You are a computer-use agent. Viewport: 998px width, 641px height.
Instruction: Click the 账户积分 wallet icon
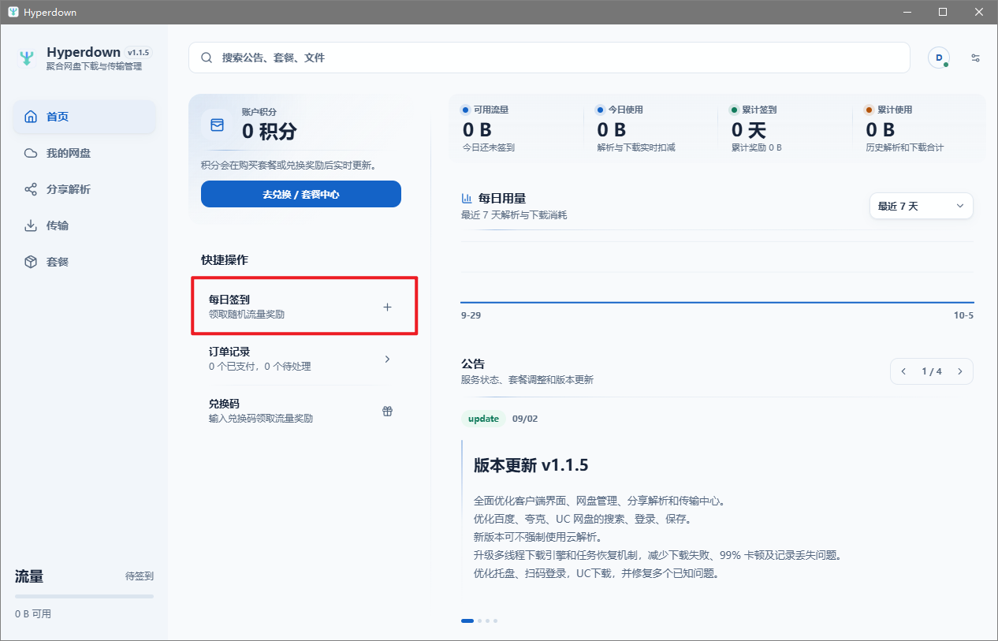pos(217,125)
